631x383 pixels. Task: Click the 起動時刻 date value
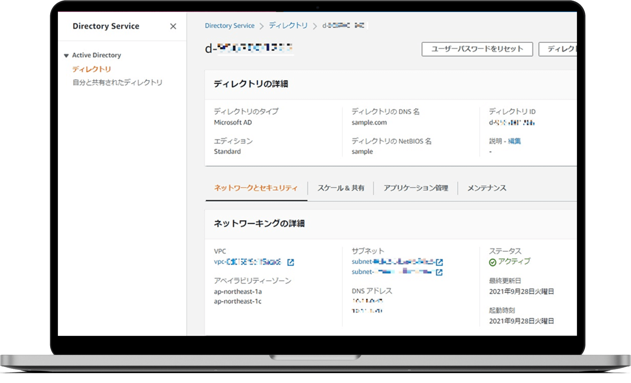[x=521, y=321]
